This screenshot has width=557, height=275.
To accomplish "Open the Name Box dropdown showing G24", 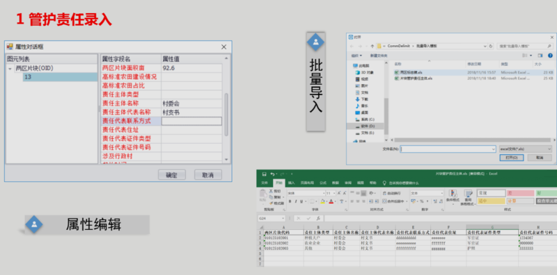I will pyautogui.click(x=283, y=218).
